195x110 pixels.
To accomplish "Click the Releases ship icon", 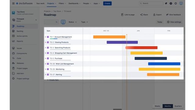I will (13, 63).
